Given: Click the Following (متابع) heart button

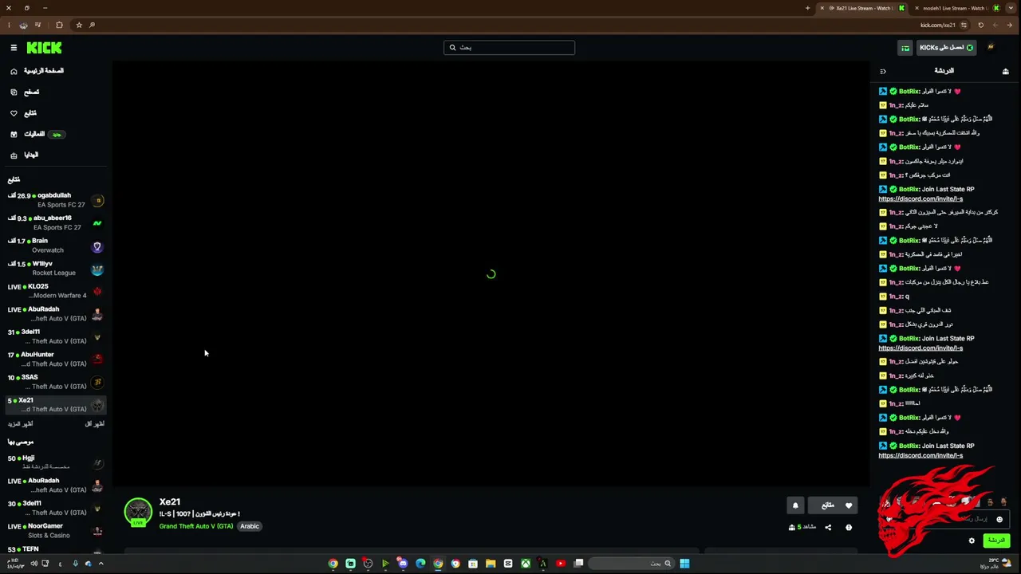Looking at the screenshot, I should tap(834, 505).
